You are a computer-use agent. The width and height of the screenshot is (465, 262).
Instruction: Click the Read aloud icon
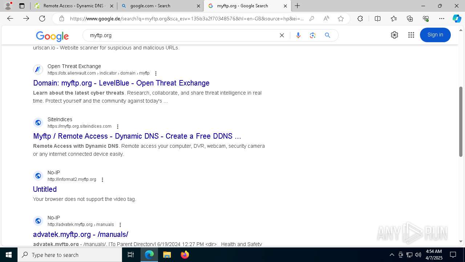click(x=326, y=19)
